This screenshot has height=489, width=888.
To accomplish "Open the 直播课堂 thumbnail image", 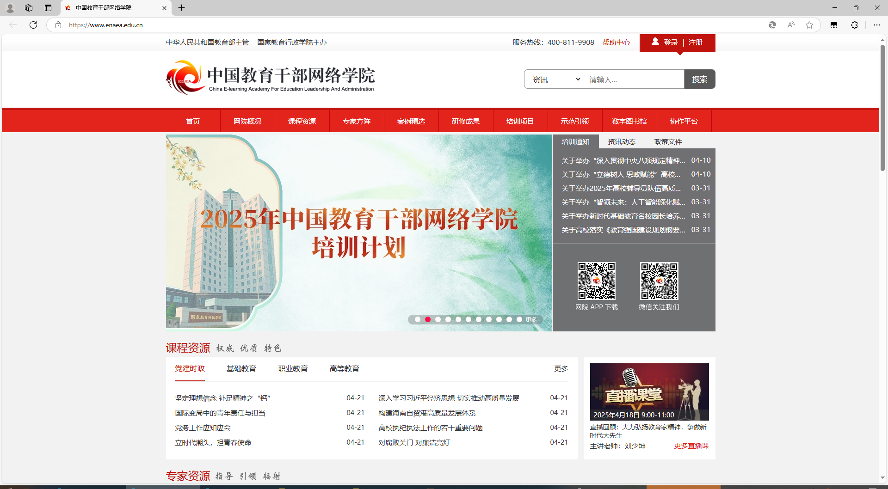I will pyautogui.click(x=649, y=392).
